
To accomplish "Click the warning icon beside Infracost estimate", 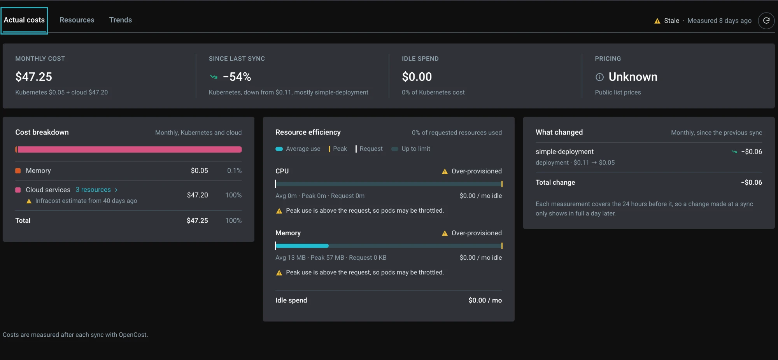I will point(29,201).
